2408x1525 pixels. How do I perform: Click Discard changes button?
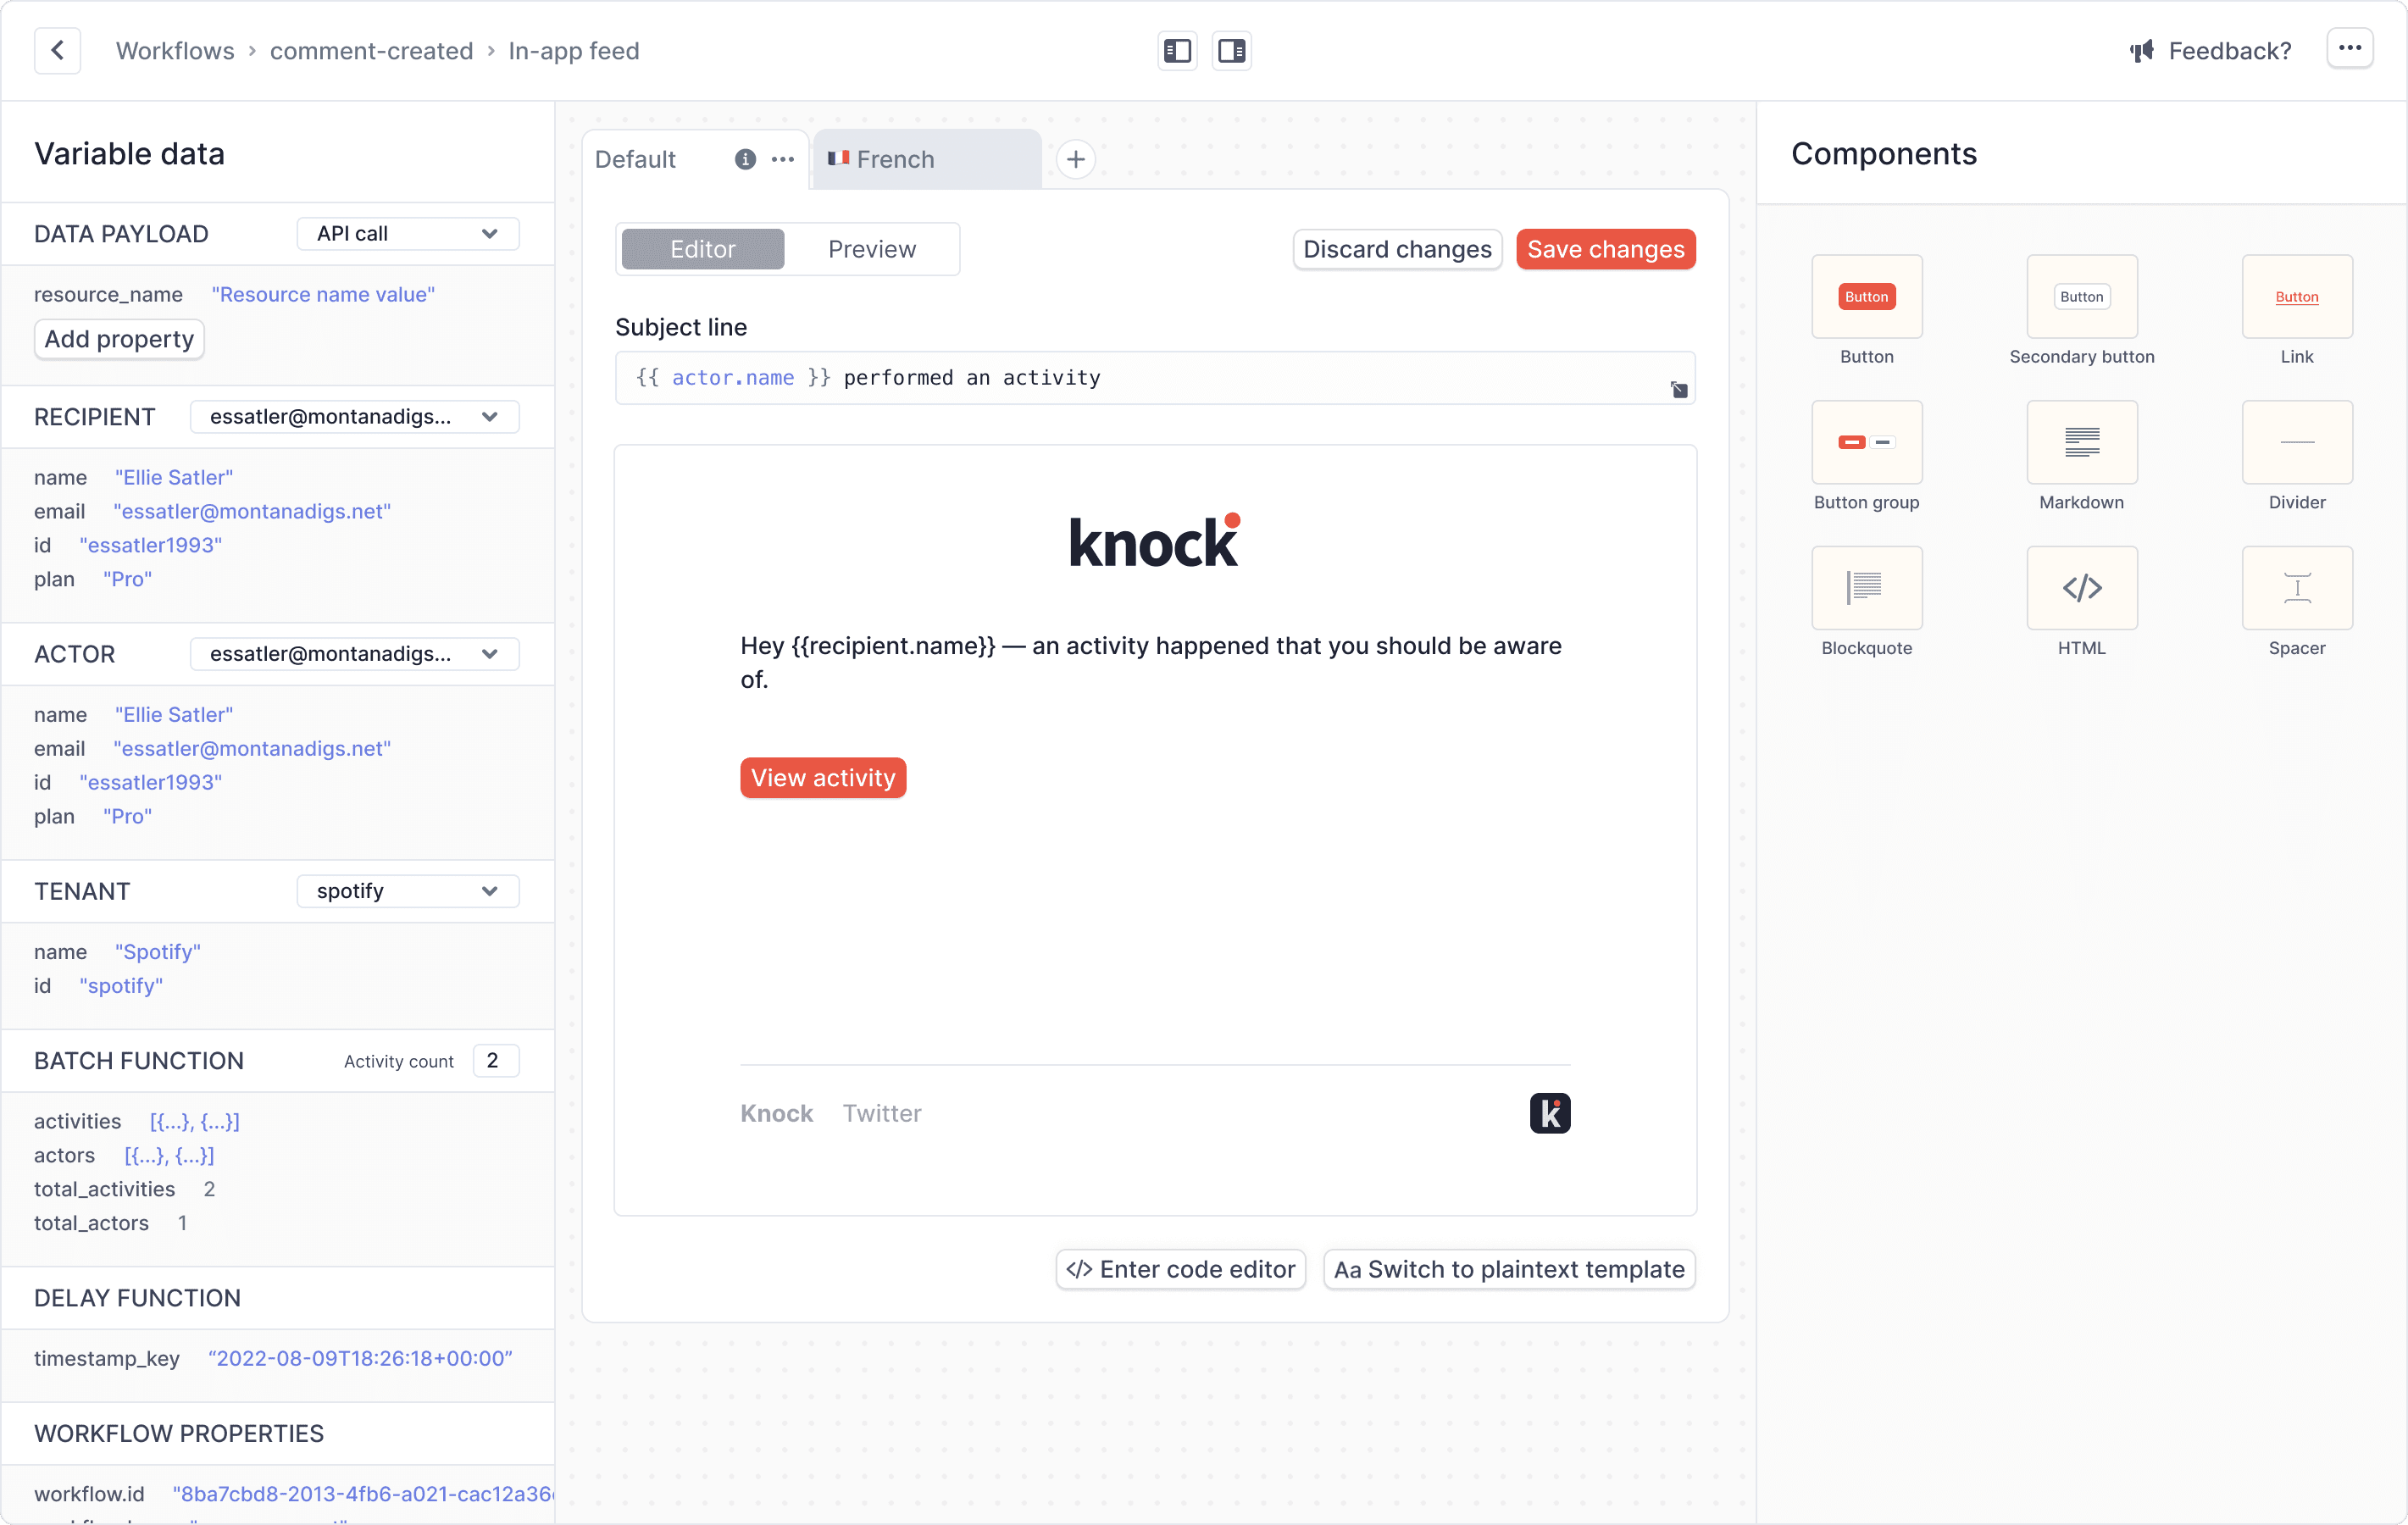coord(1397,249)
